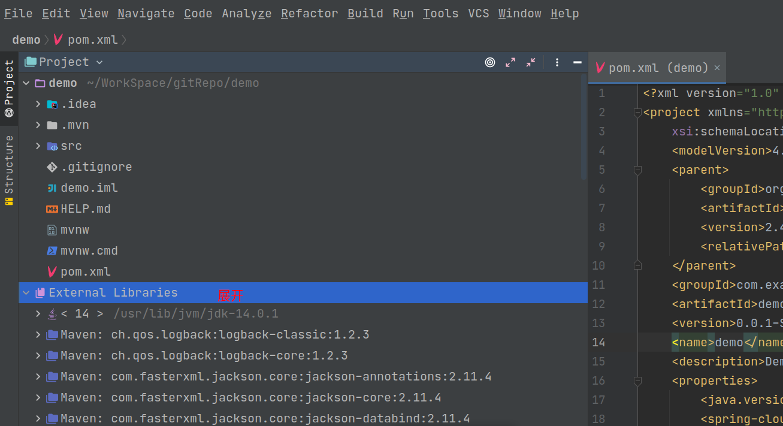Click the Expand All arrows icon
Viewport: 783px width, 426px height.
point(510,62)
